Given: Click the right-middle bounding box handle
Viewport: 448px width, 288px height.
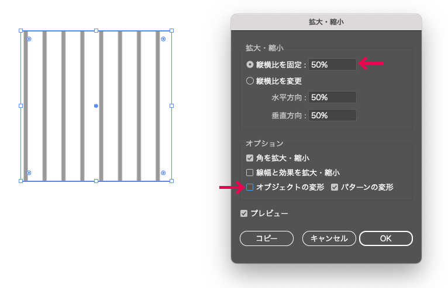Looking at the screenshot, I should point(171,106).
